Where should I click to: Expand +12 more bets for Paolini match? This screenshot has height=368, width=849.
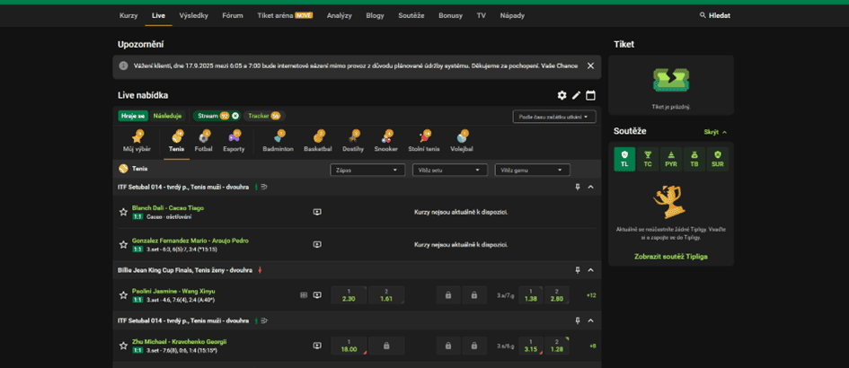point(591,295)
